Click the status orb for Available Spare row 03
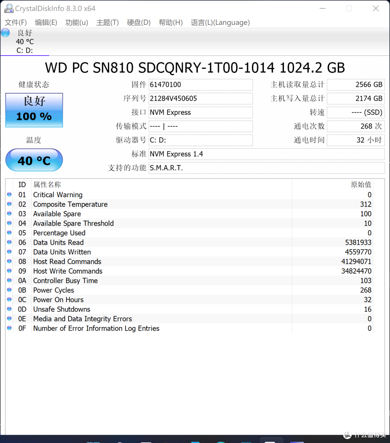The image size is (390, 443). point(9,214)
